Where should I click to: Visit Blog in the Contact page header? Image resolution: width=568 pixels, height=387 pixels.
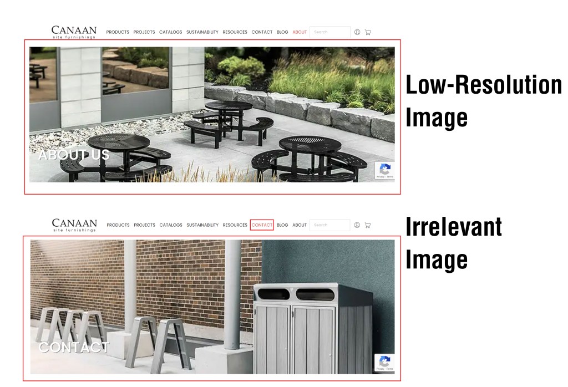point(282,225)
